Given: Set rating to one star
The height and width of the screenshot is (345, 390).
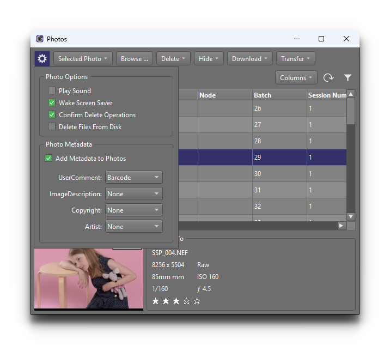Looking at the screenshot, I should coord(155,301).
